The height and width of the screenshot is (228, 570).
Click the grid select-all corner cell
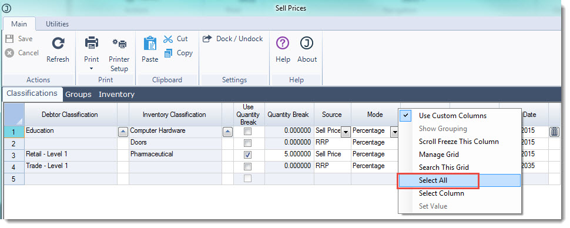tap(14, 115)
